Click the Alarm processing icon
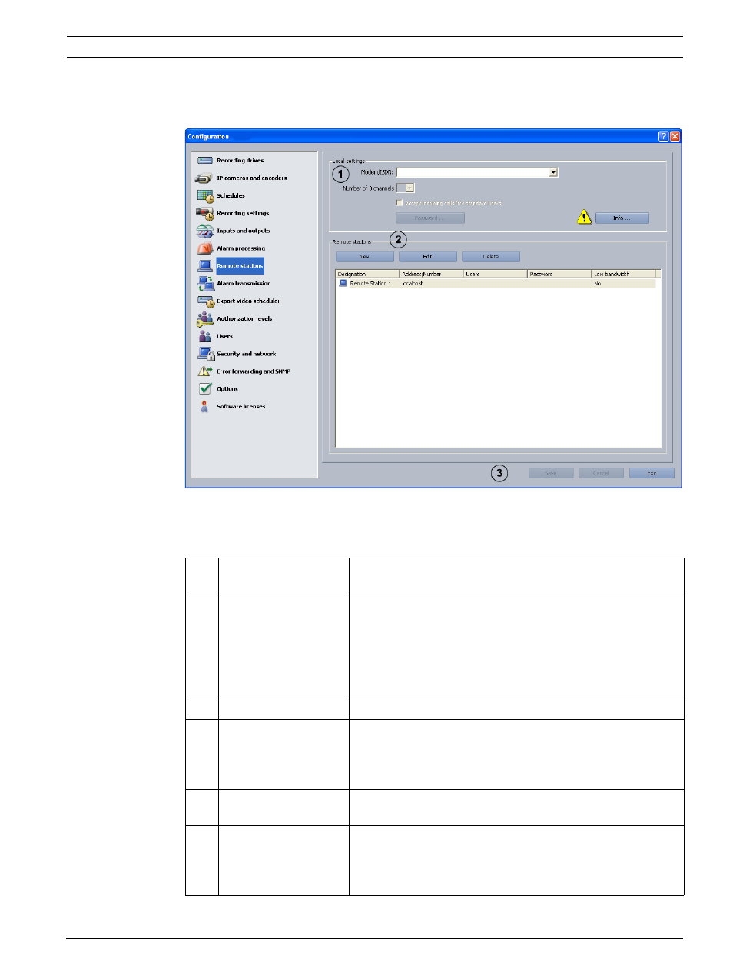Screen dimensions: 733x979 tap(204, 248)
